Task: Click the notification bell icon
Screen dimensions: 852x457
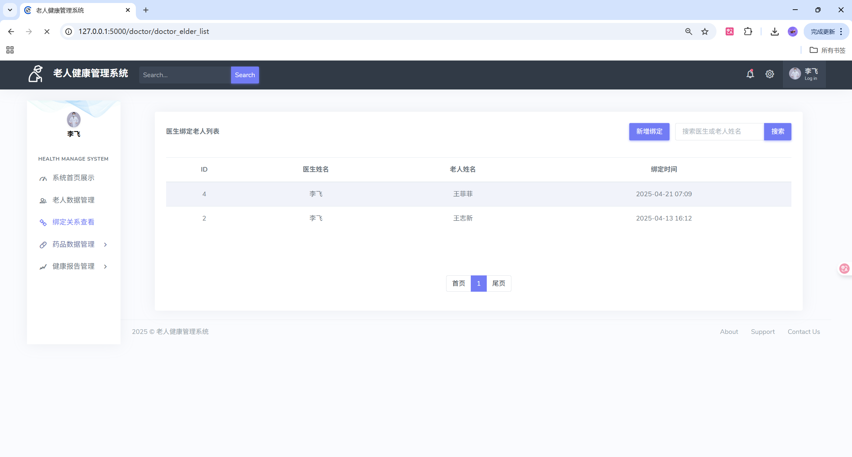Action: click(x=750, y=74)
